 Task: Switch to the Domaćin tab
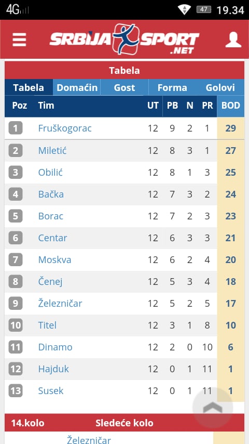click(77, 87)
